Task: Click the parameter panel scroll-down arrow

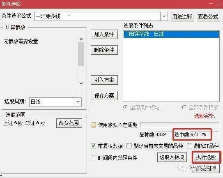Action: [81, 83]
